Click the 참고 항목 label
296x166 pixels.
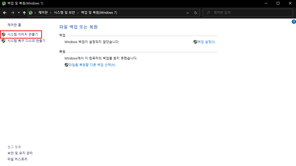pos(14,147)
